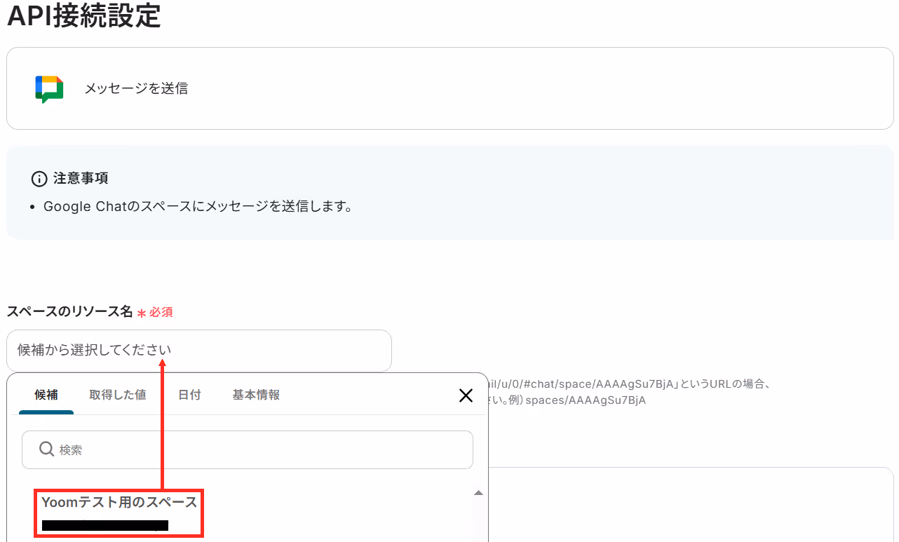Open the 日付 tab

[189, 395]
